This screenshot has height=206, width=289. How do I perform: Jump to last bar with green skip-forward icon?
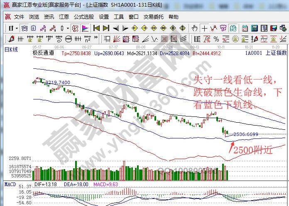click(105, 28)
